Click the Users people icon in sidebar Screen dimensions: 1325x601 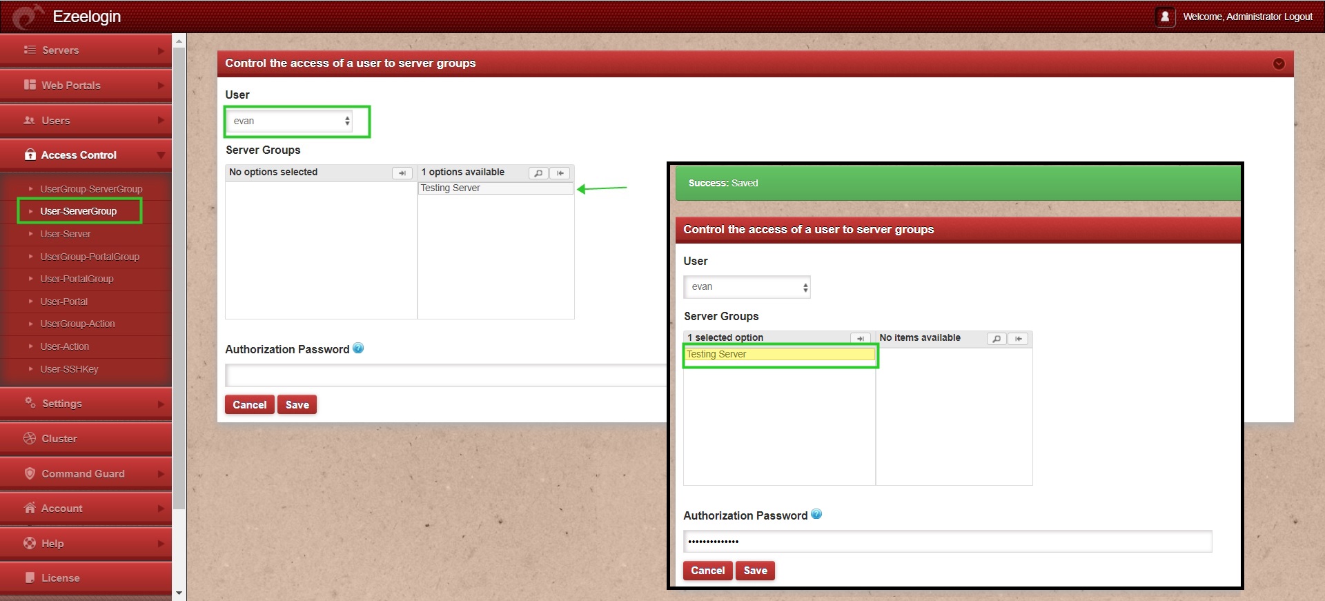pos(30,120)
